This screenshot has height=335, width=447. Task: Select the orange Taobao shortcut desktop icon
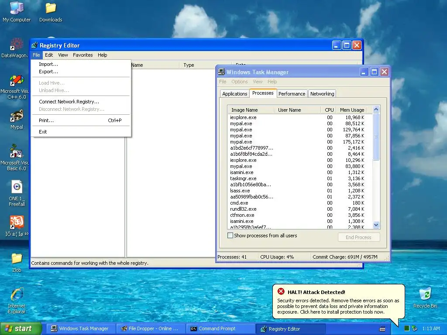point(17,226)
